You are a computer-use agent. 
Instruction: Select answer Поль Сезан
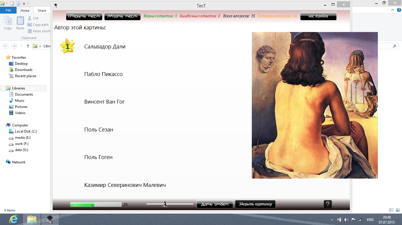pyautogui.click(x=99, y=129)
